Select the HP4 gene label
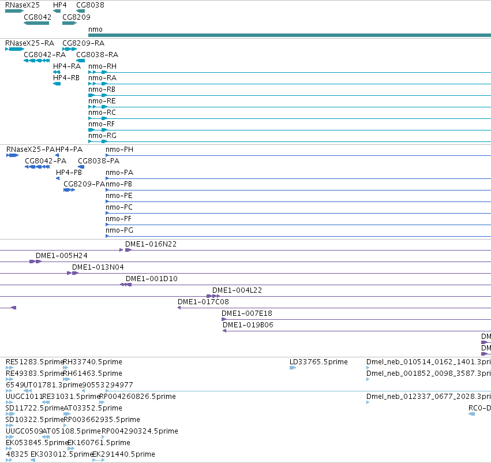The image size is (491, 463). tap(60, 5)
